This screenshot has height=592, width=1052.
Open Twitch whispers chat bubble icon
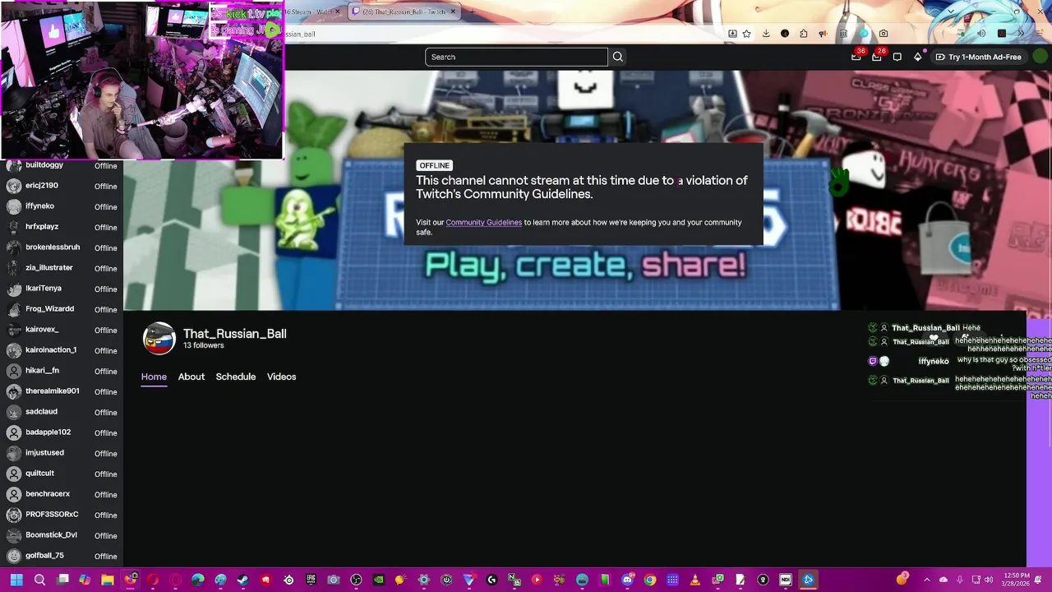(897, 57)
